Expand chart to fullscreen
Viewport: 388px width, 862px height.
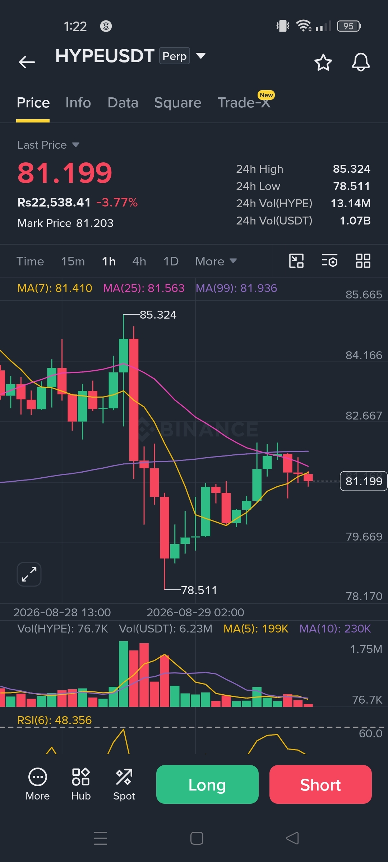[x=29, y=574]
